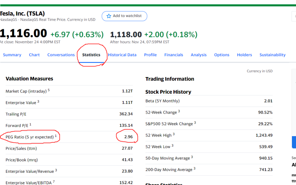Select the Trailing P/E label

click(16, 114)
